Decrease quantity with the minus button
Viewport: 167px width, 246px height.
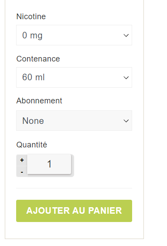click(22, 172)
